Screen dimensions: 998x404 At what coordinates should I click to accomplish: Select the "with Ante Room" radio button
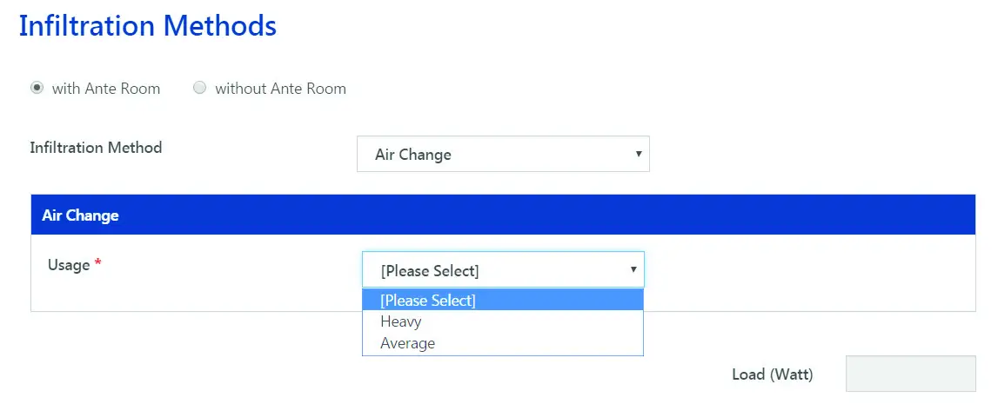coord(37,88)
